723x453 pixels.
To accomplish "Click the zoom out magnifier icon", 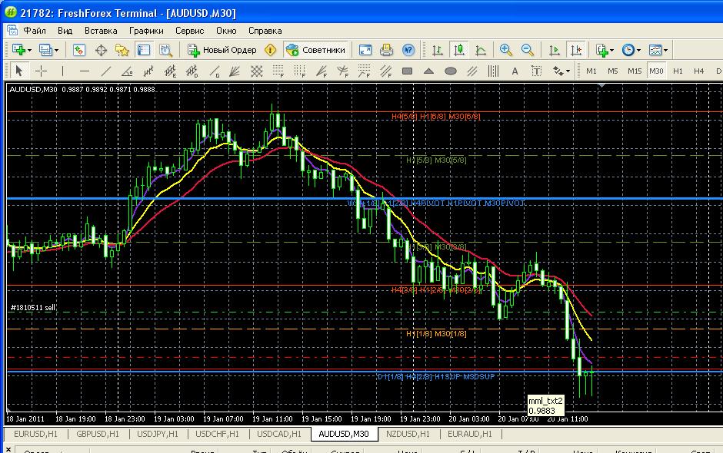I will tap(528, 50).
